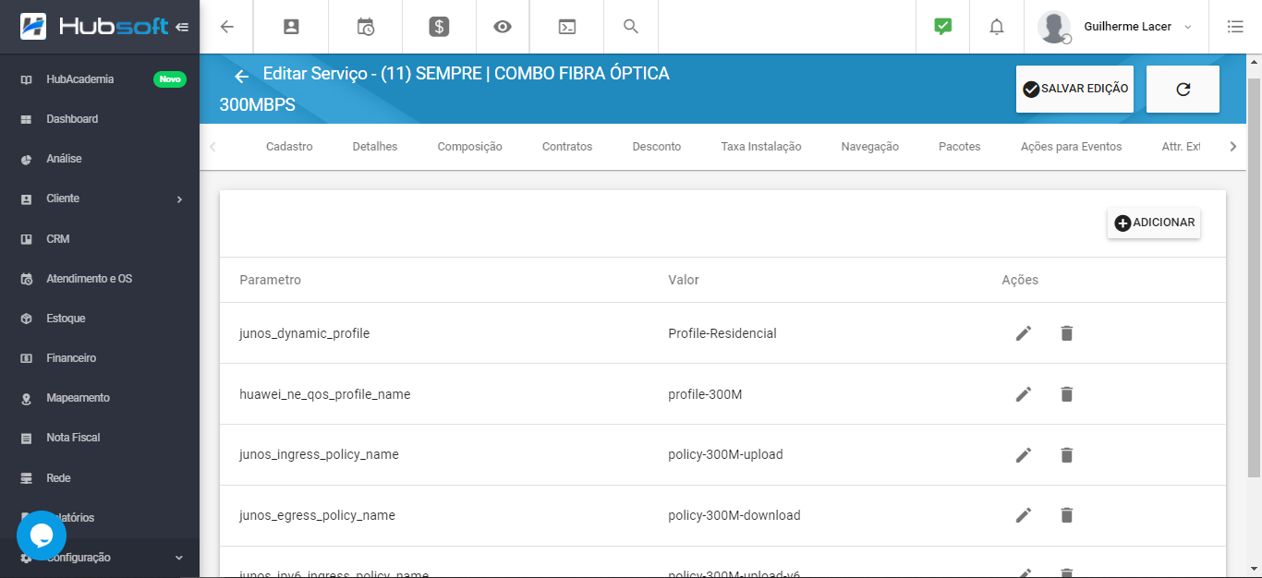The width and height of the screenshot is (1262, 578).
Task: Click the Novo badge next to HubAcademia
Action: pos(170,79)
